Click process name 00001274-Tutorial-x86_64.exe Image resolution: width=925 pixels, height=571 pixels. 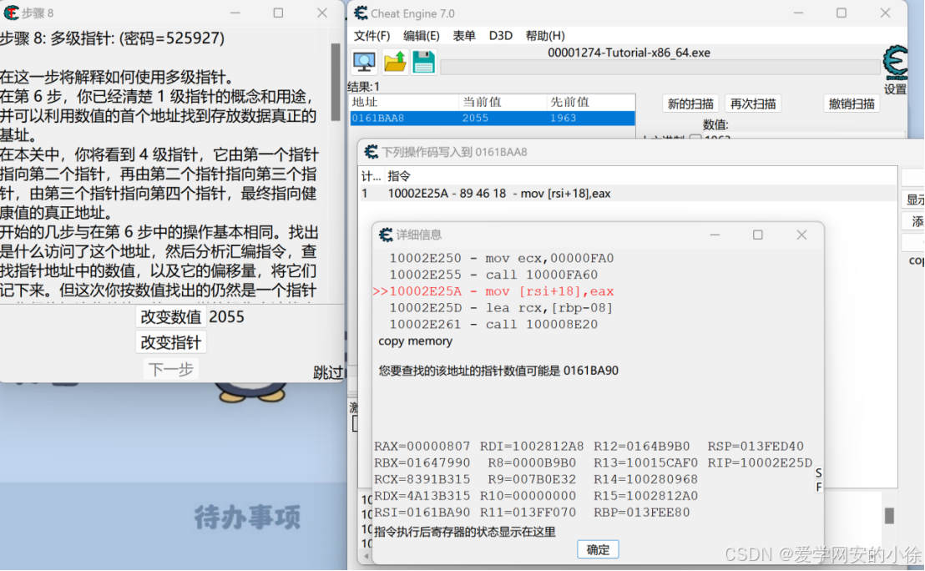629,53
